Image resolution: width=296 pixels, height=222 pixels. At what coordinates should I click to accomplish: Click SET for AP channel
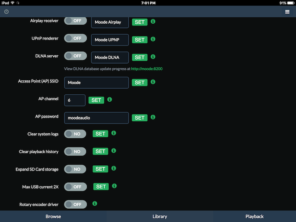point(96,100)
